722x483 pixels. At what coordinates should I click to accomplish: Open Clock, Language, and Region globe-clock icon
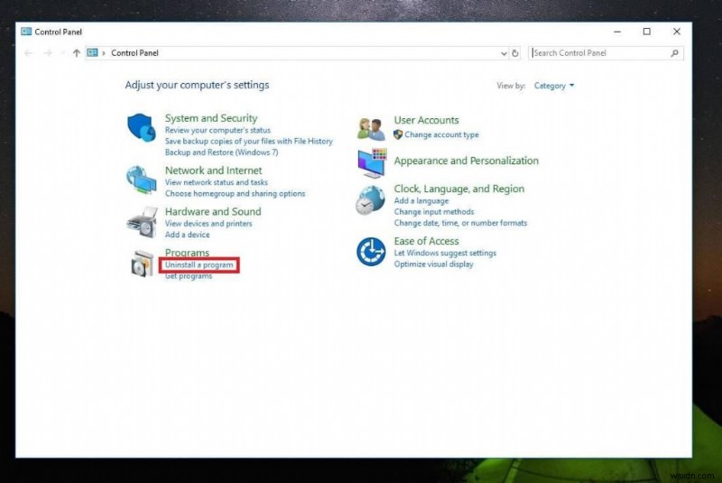[370, 200]
